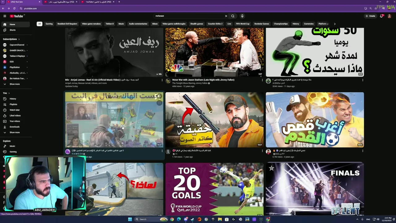Click the ENG language indicator
The width and height of the screenshot is (396, 223).
click(368, 219)
